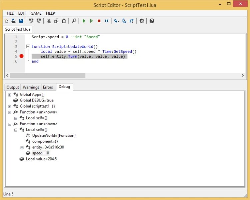Image resolution: width=250 pixels, height=200 pixels.
Task: Stop the game with the red square
Action: 99,21
